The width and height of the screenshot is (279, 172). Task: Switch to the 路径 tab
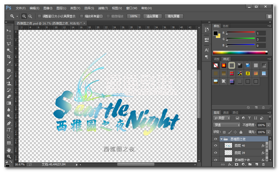pyautogui.click(x=235, y=112)
